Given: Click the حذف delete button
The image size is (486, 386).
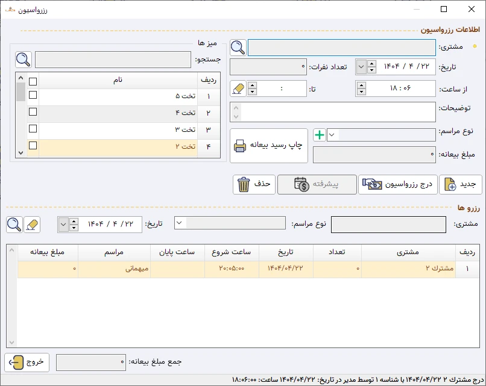Looking at the screenshot, I should 254,184.
